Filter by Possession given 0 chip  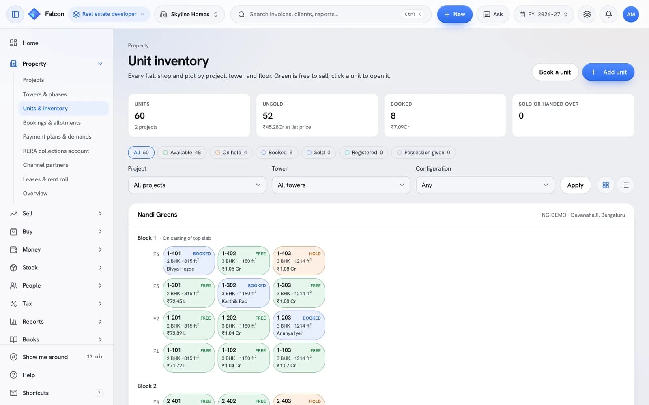[x=423, y=153]
